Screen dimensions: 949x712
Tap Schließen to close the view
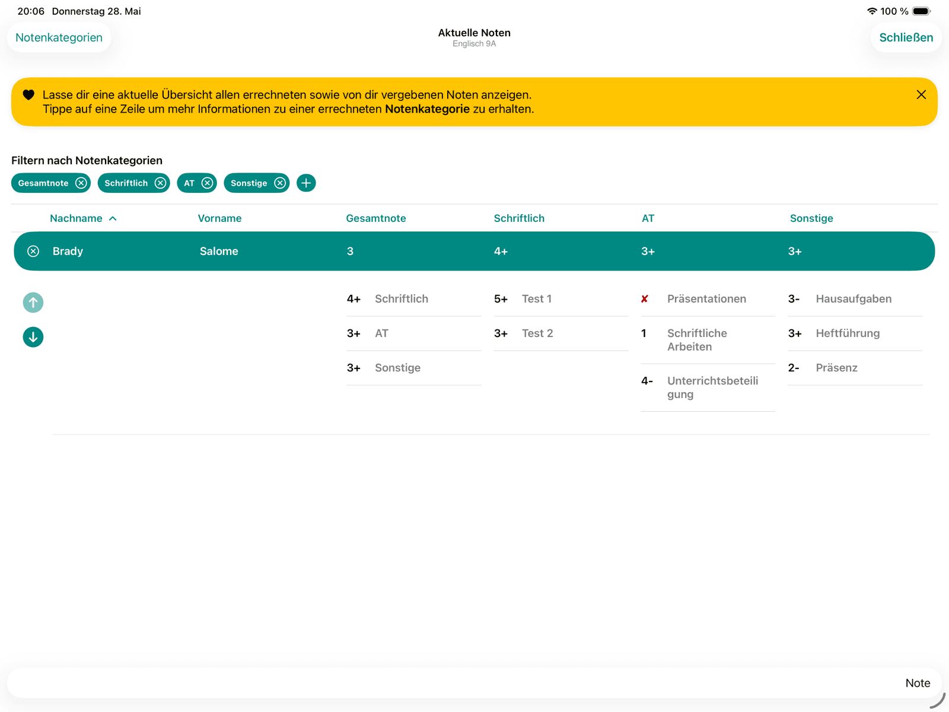[906, 37]
